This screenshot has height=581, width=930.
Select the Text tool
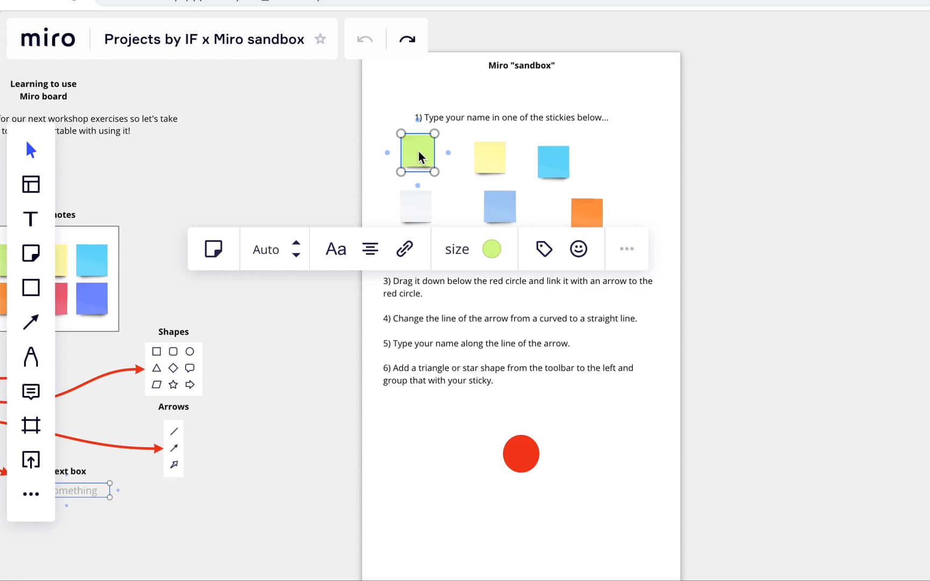31,218
